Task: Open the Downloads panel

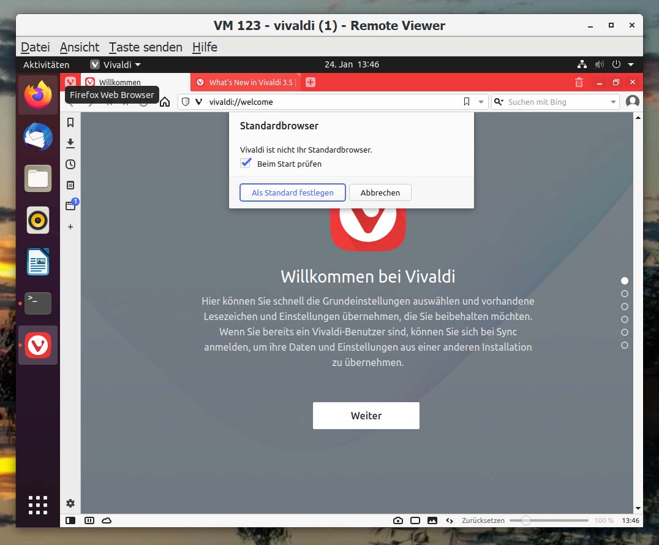Action: point(70,143)
